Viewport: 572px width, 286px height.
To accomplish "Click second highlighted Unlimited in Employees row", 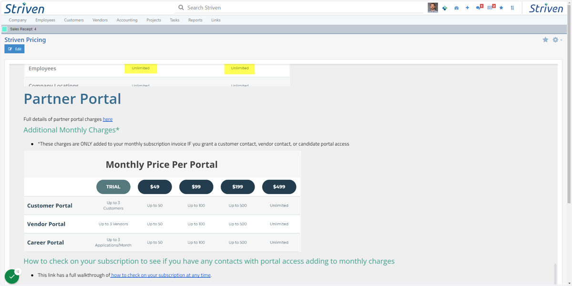I will pyautogui.click(x=240, y=68).
